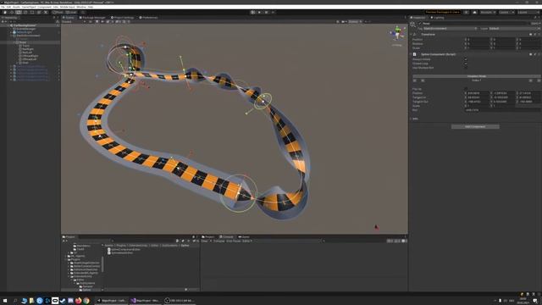Open the Windows Start menu
Viewport: 542px width, 305px height.
pyautogui.click(x=5, y=301)
